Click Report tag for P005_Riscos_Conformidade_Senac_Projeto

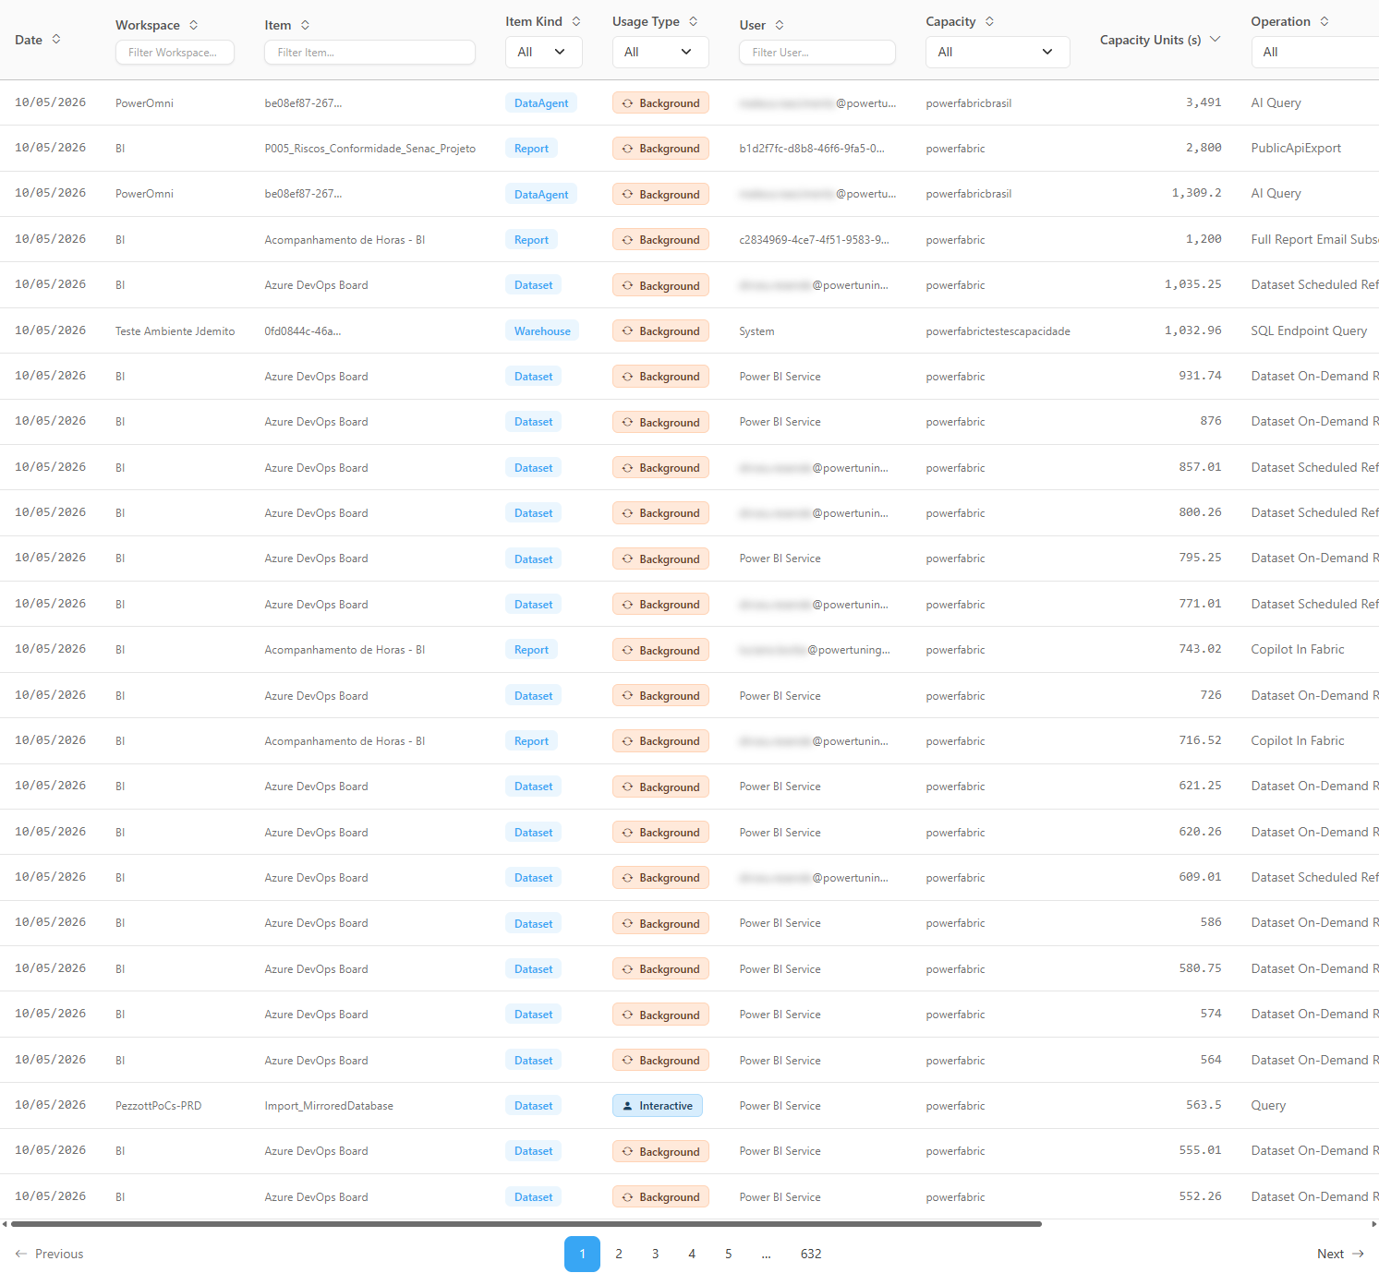click(x=531, y=149)
